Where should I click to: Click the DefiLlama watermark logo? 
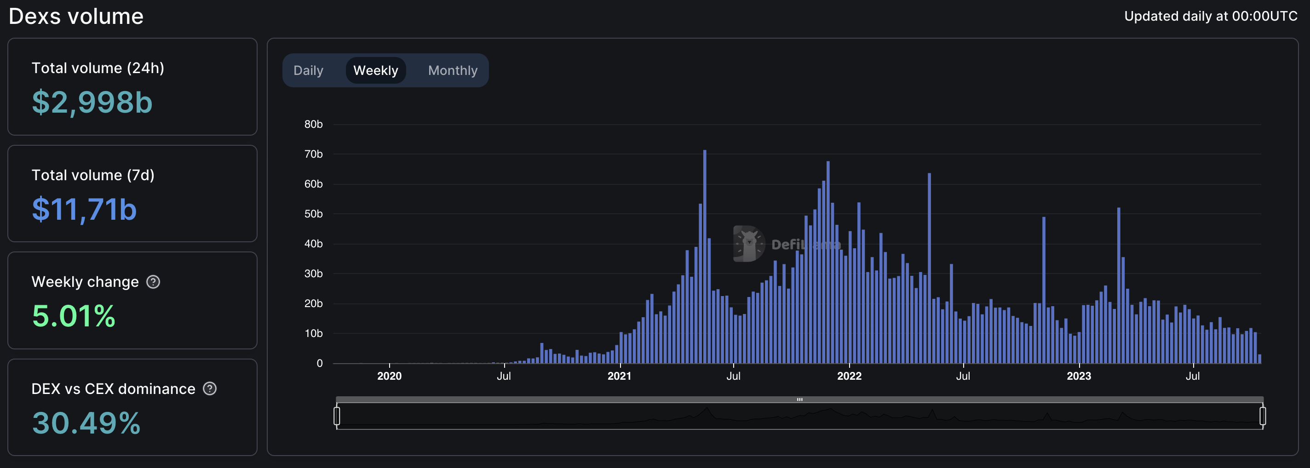click(748, 244)
